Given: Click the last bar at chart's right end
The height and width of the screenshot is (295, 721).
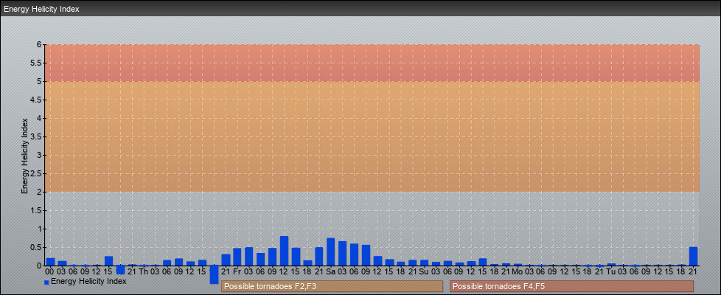Looking at the screenshot, I should [x=694, y=257].
